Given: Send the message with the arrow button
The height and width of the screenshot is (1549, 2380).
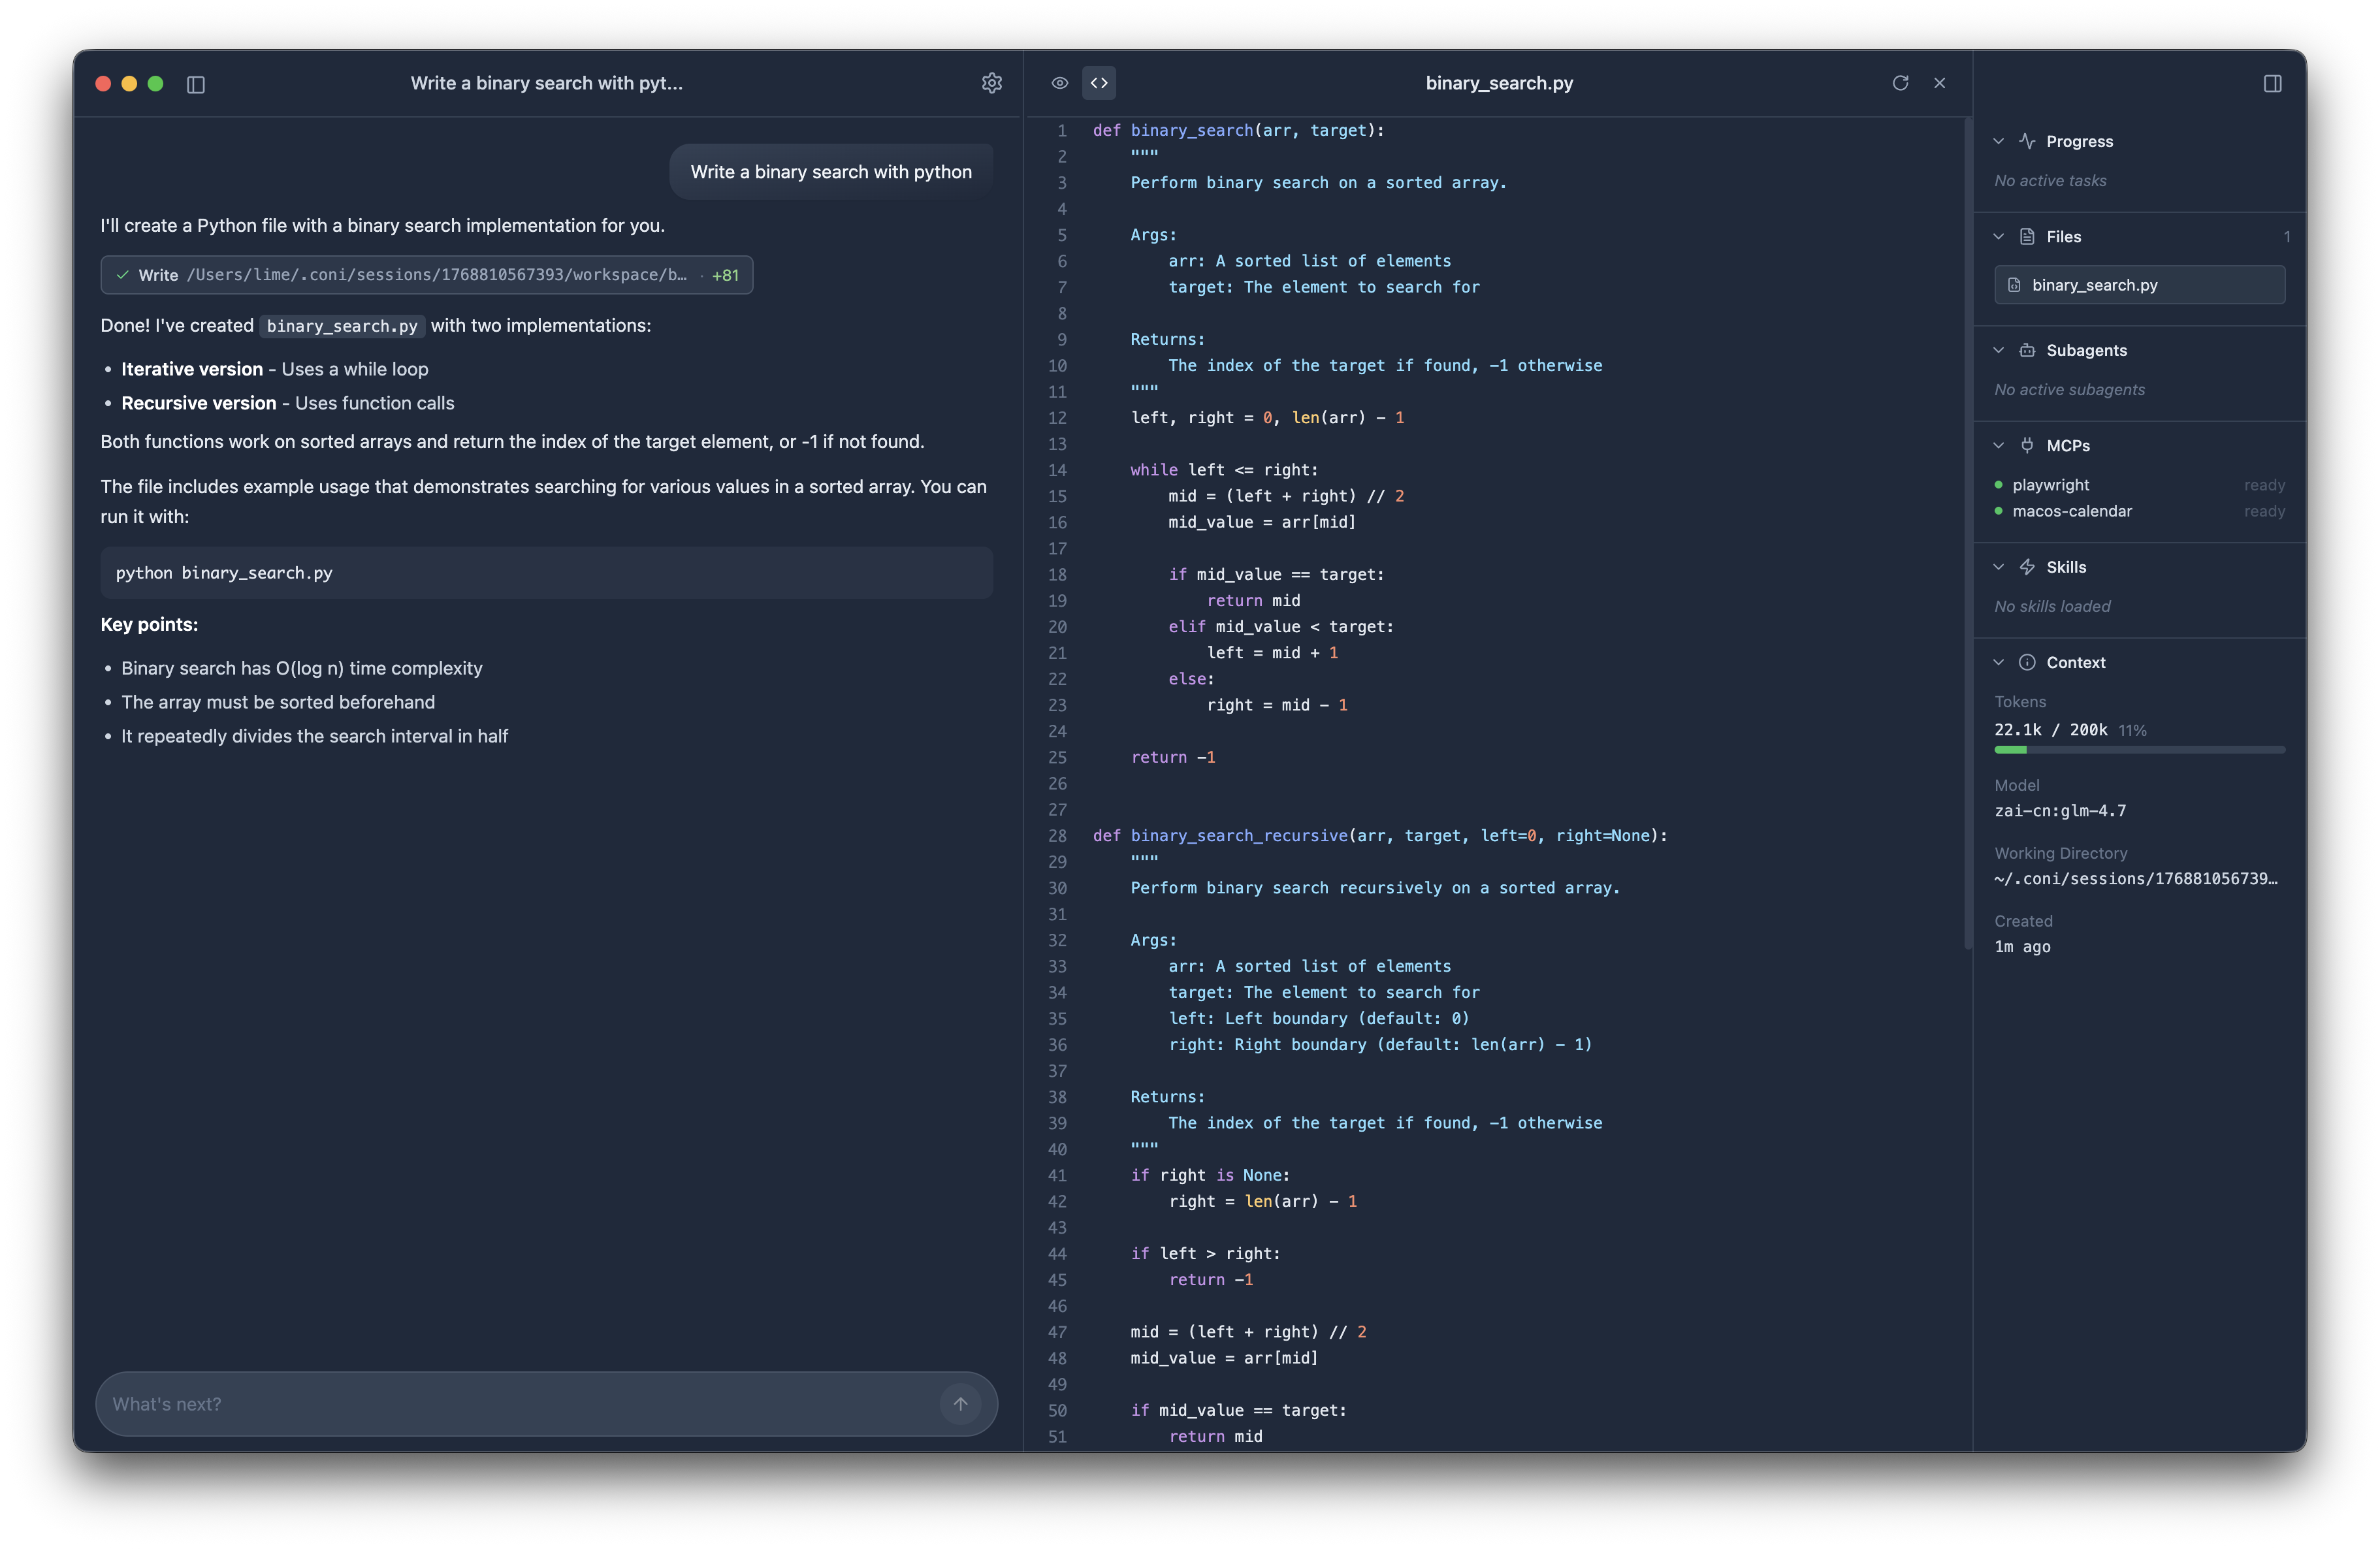Looking at the screenshot, I should click(960, 1403).
